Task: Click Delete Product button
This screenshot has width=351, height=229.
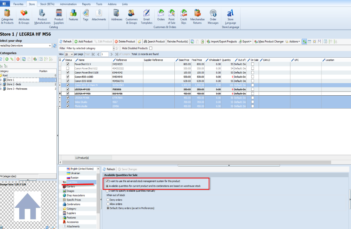Action: click(125, 41)
